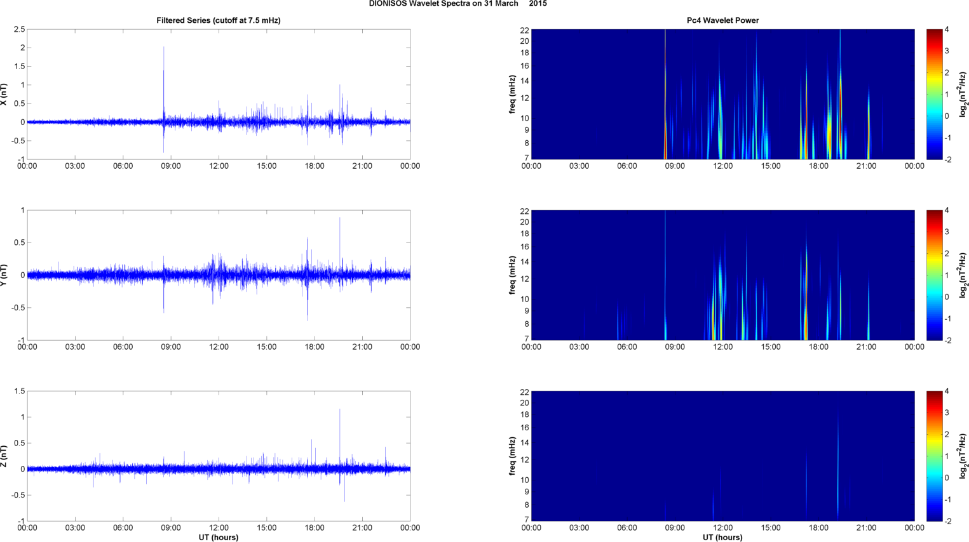Screen dimensions: 969x542
Task: Click the '12:00' tick under the X series plot
Action: pos(219,166)
